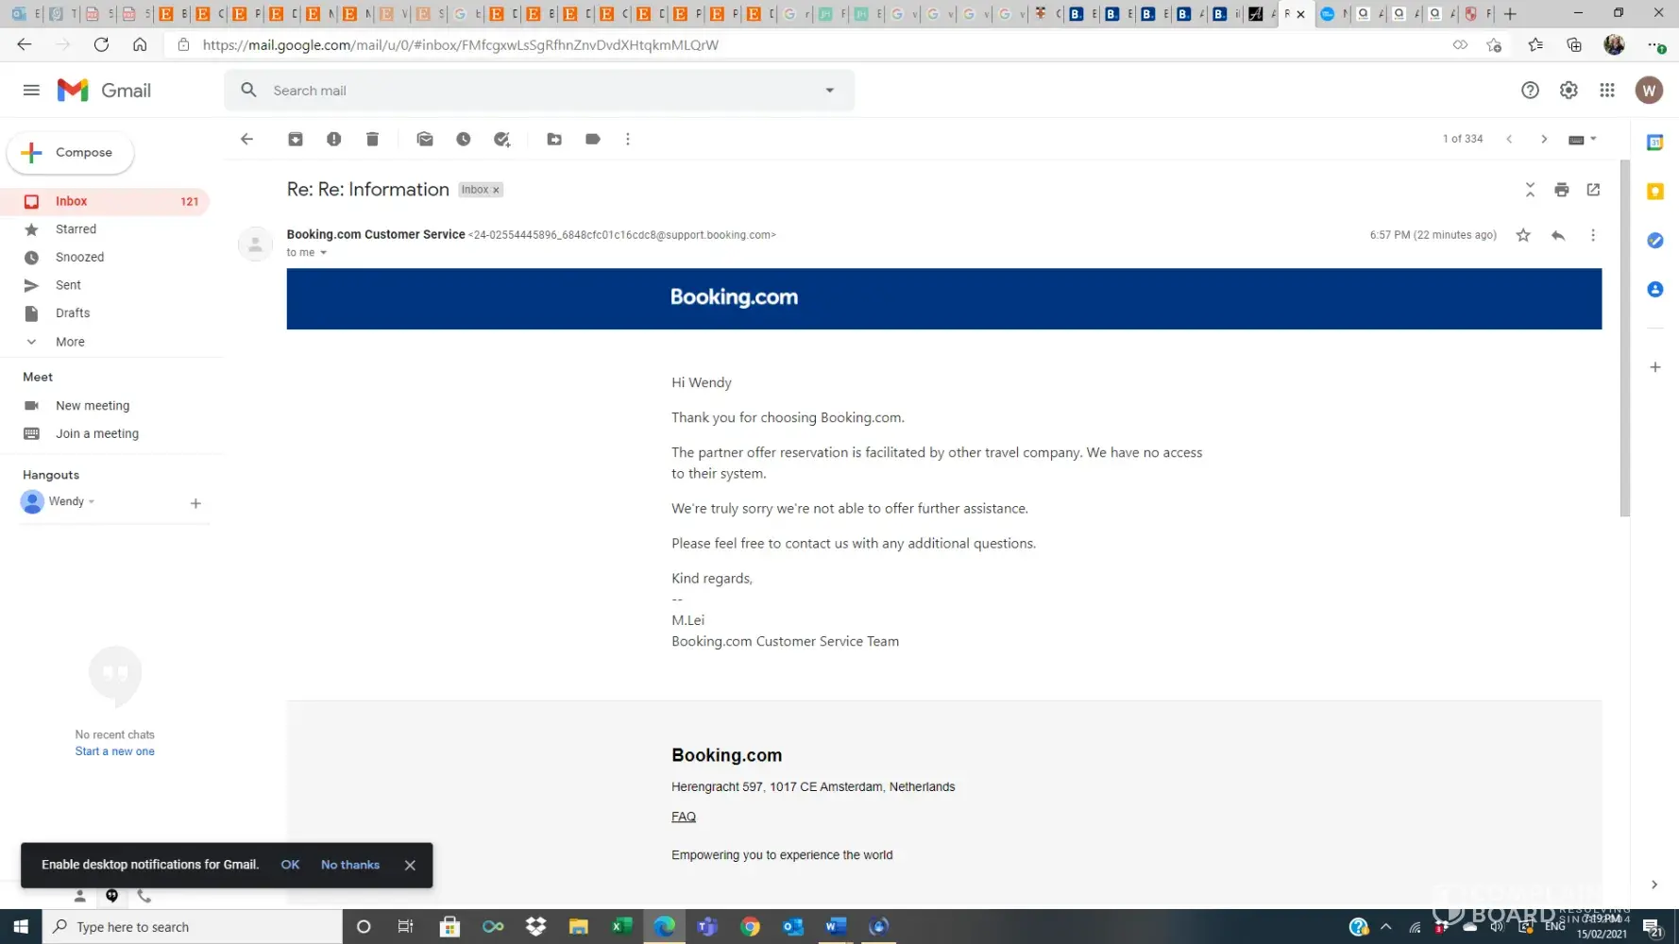
Task: Open Google Calendar in the side panel
Action: 1655,143
